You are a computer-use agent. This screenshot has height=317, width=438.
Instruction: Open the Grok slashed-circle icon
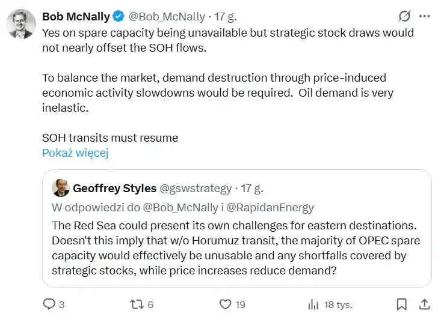tap(405, 16)
